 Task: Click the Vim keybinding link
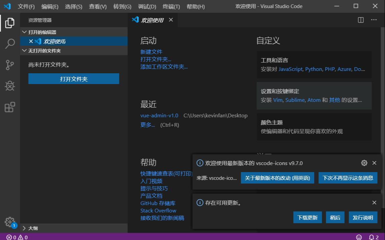[278, 100]
